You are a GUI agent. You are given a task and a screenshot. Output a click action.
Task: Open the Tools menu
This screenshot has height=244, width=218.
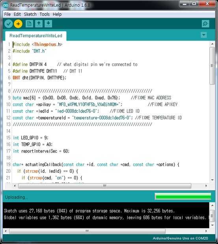(x=45, y=14)
